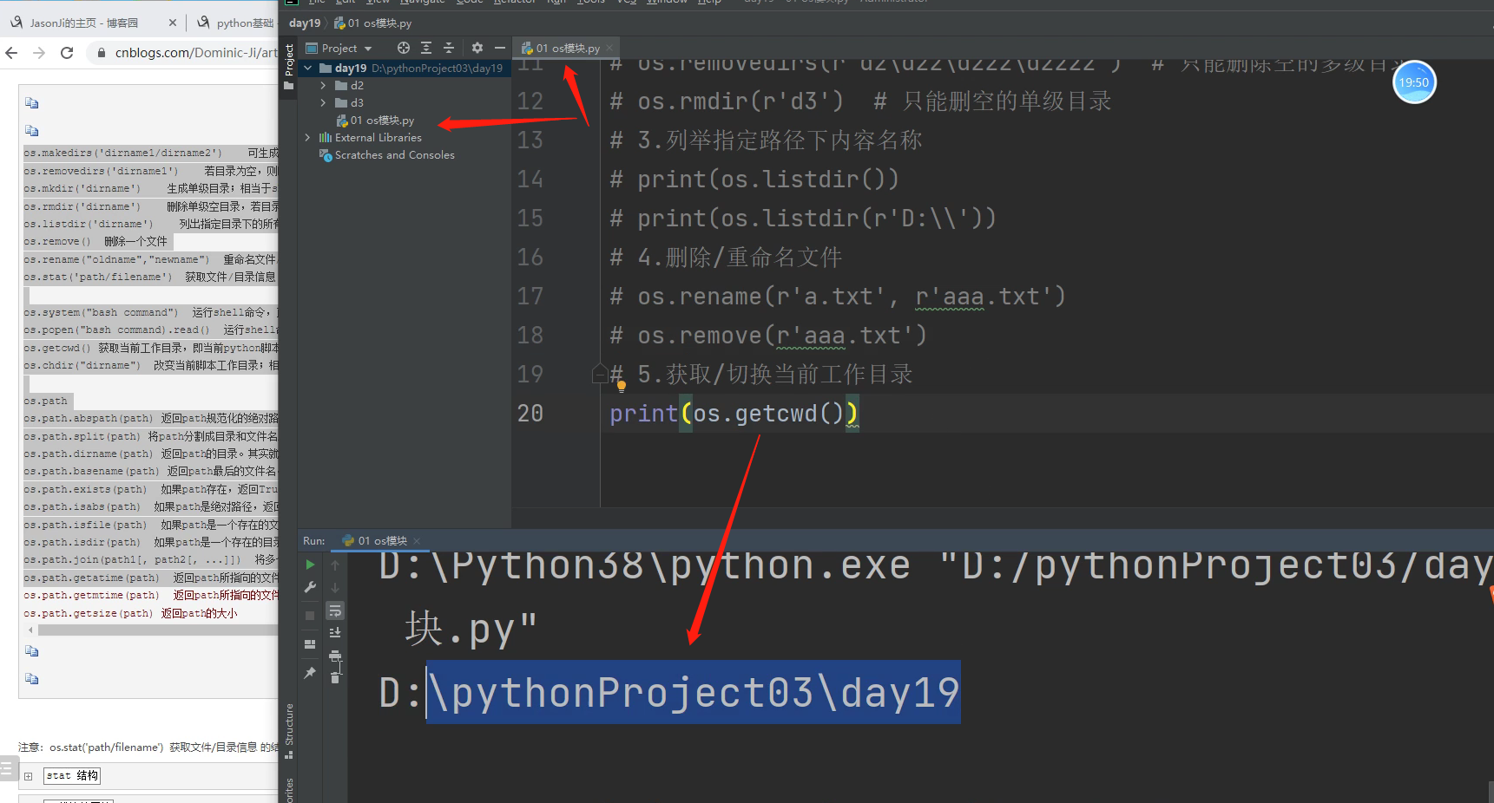This screenshot has height=803, width=1494.
Task: Close the '01 os模块.py' editor tab
Action: [x=609, y=49]
